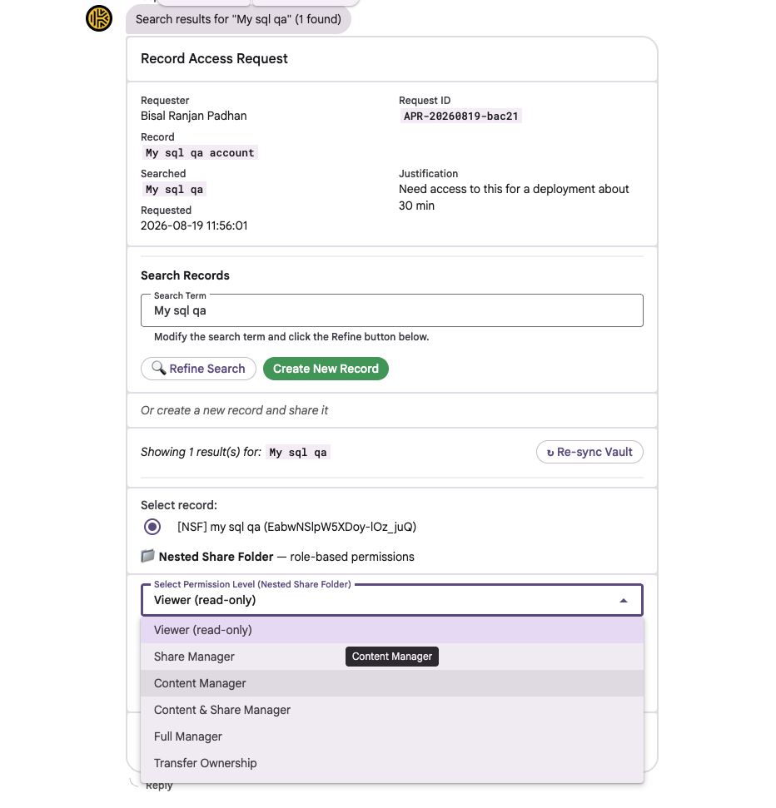The width and height of the screenshot is (776, 808).
Task: Click the magnifier icon in Refine Search
Action: coord(159,368)
